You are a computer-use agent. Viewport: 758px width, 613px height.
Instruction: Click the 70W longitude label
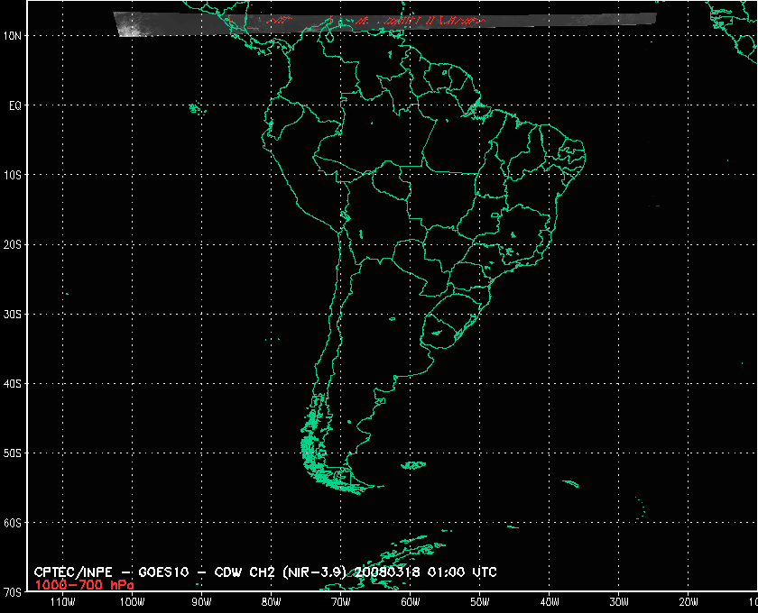(341, 602)
